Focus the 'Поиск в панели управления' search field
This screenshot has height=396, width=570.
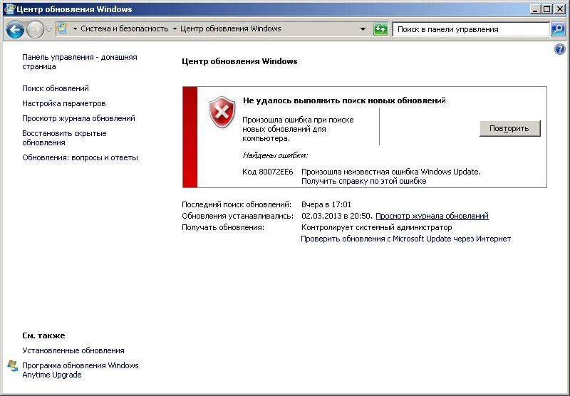point(471,29)
